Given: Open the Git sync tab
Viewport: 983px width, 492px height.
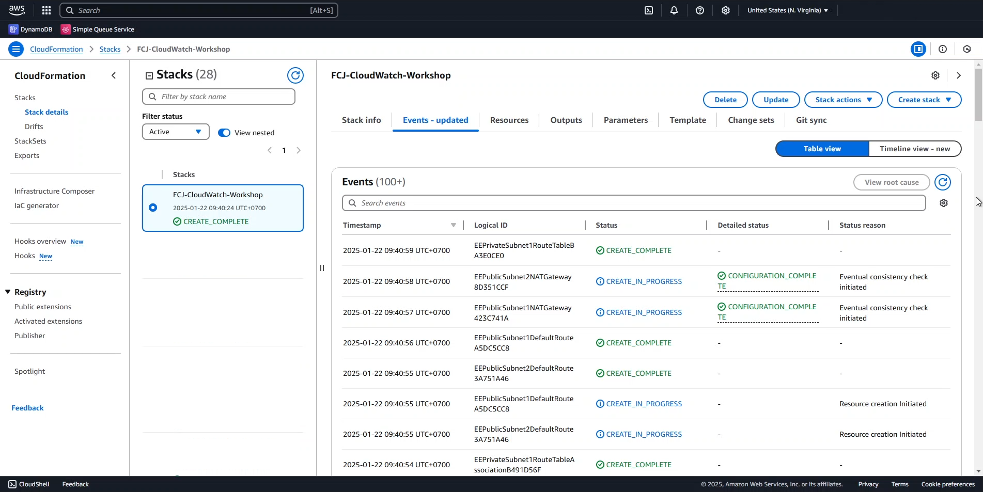Looking at the screenshot, I should 811,120.
